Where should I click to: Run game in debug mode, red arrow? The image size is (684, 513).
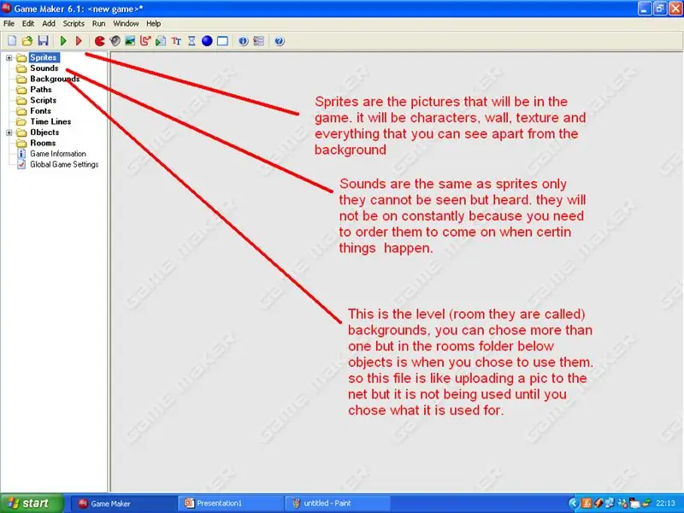pyautogui.click(x=79, y=41)
